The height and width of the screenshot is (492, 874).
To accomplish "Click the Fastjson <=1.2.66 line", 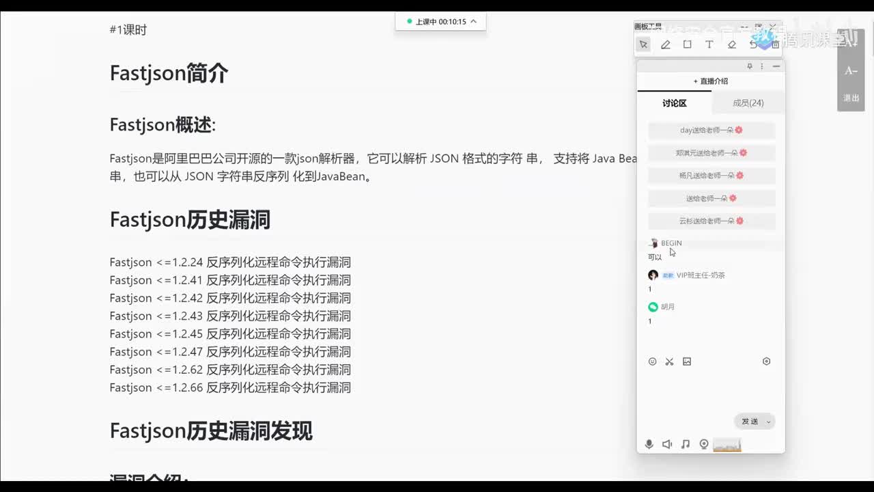I will click(x=230, y=387).
